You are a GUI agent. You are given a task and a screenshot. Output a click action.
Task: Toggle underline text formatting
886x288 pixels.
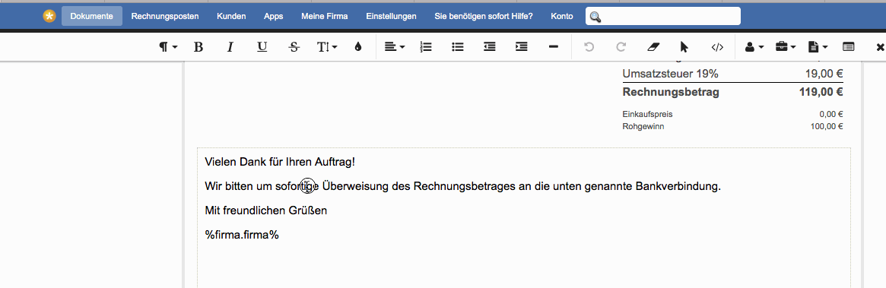coord(262,47)
